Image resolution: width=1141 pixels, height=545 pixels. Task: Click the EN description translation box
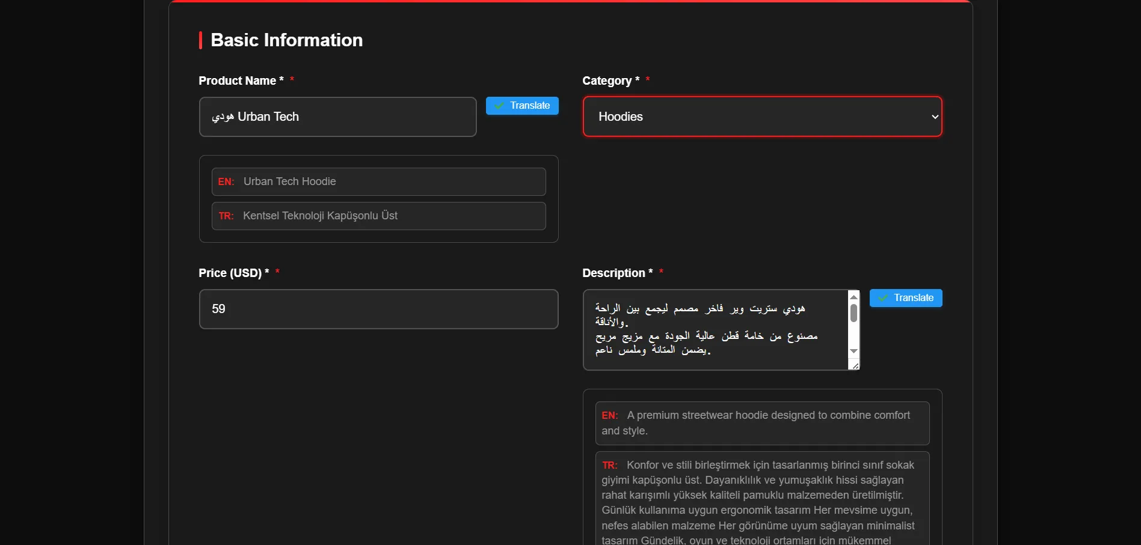point(762,423)
